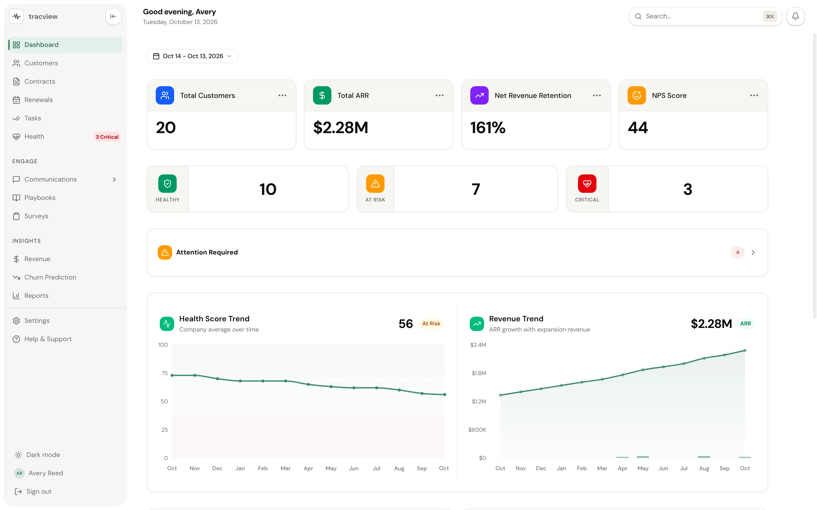817x510 pixels.
Task: Click the 3 Critical badge
Action: (x=107, y=137)
